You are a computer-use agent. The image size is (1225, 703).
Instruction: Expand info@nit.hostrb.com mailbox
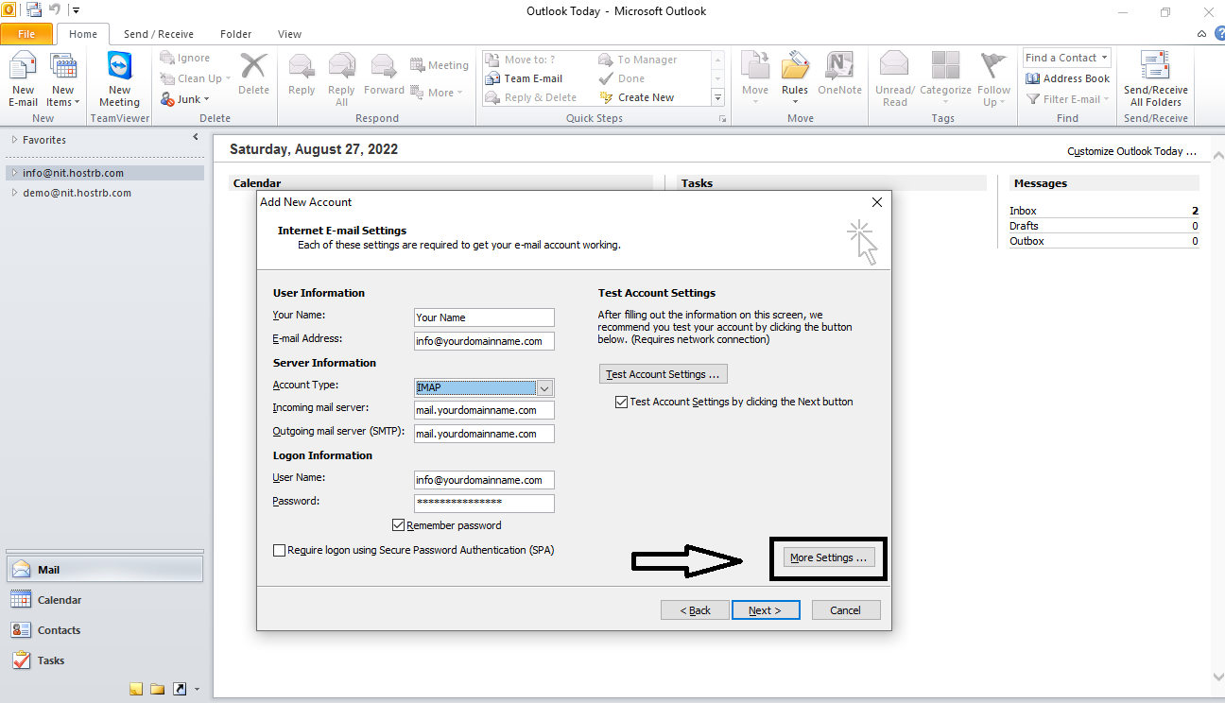[x=14, y=173]
